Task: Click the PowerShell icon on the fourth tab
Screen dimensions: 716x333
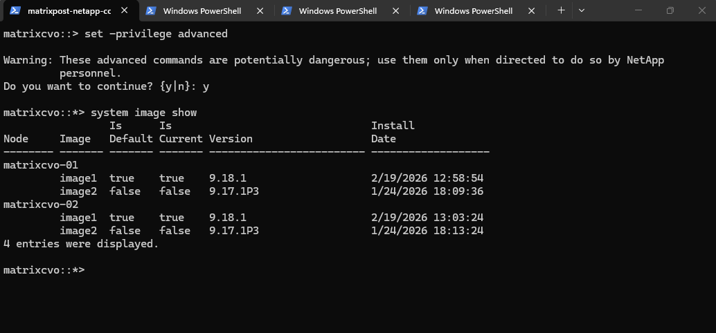Action: (x=422, y=10)
